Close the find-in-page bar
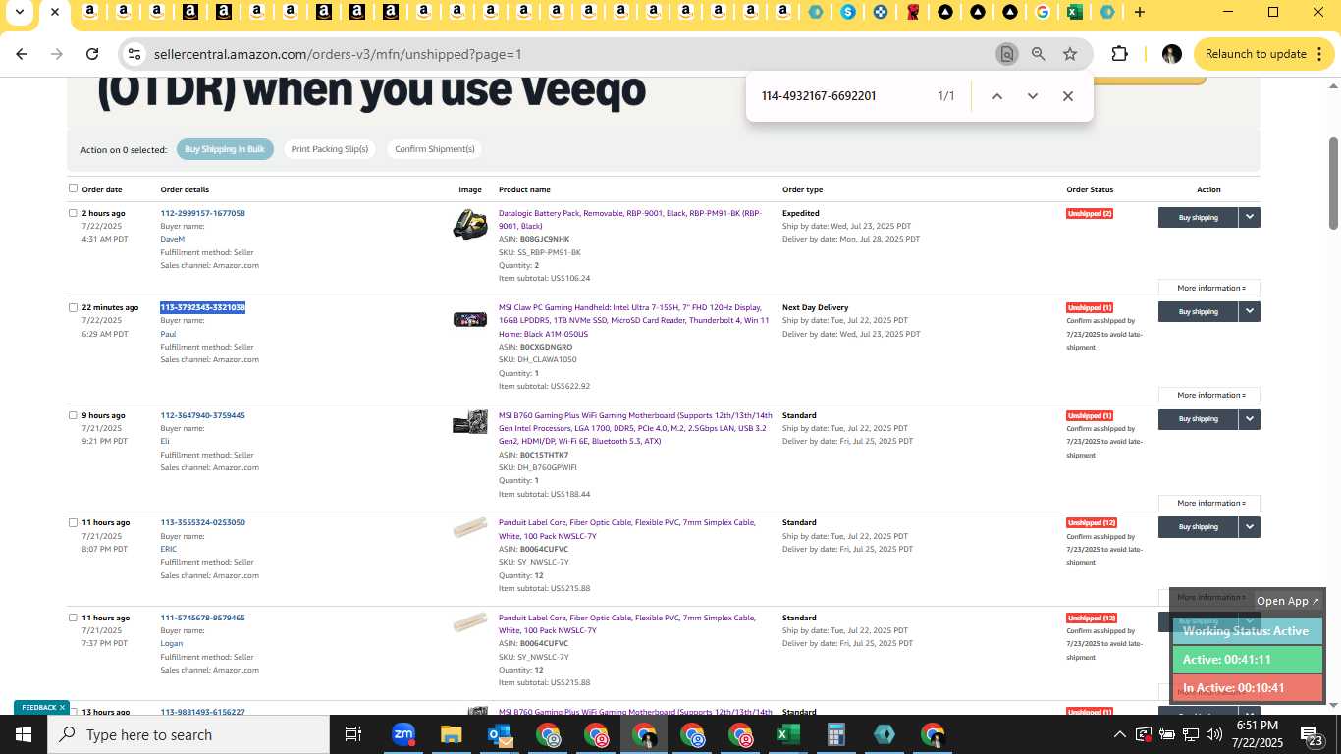 point(1068,96)
